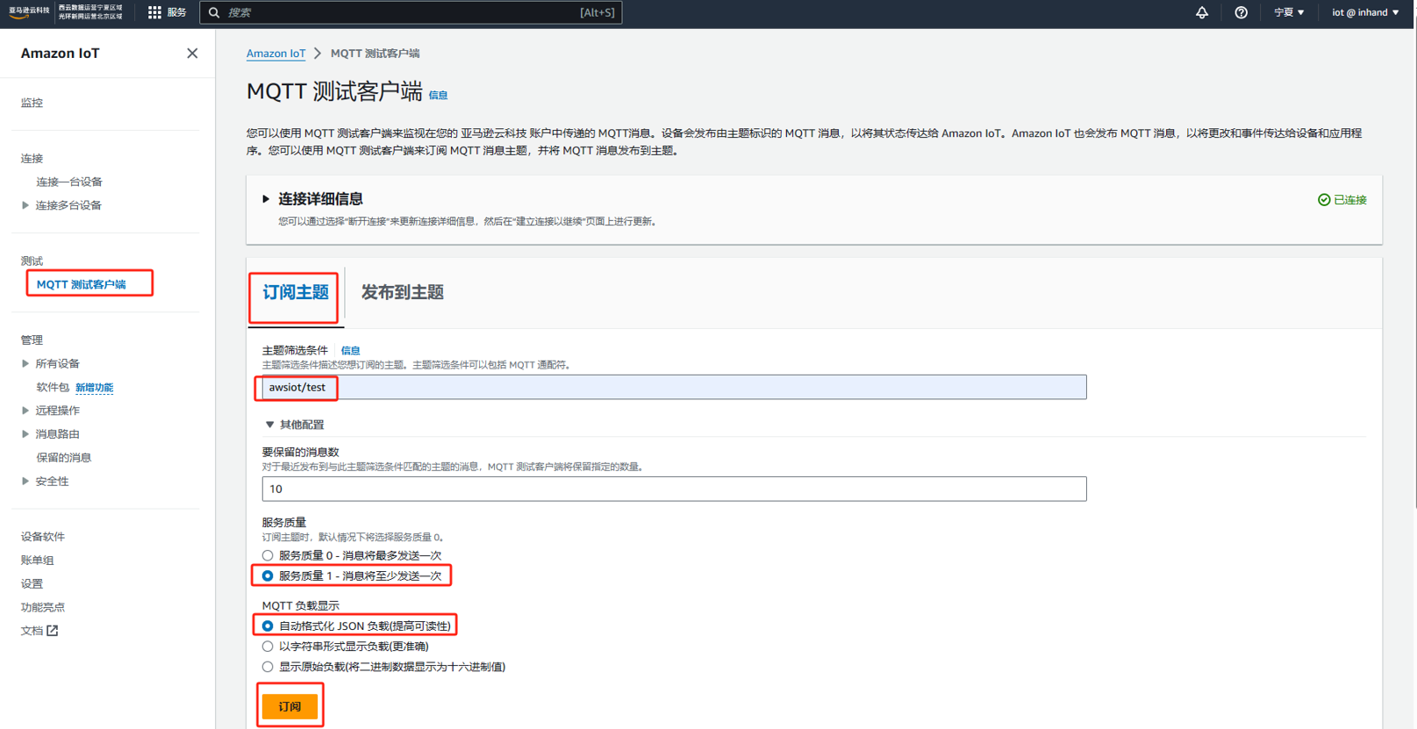Click the 服务 services label
Viewport: 1417px width, 729px height.
(176, 12)
